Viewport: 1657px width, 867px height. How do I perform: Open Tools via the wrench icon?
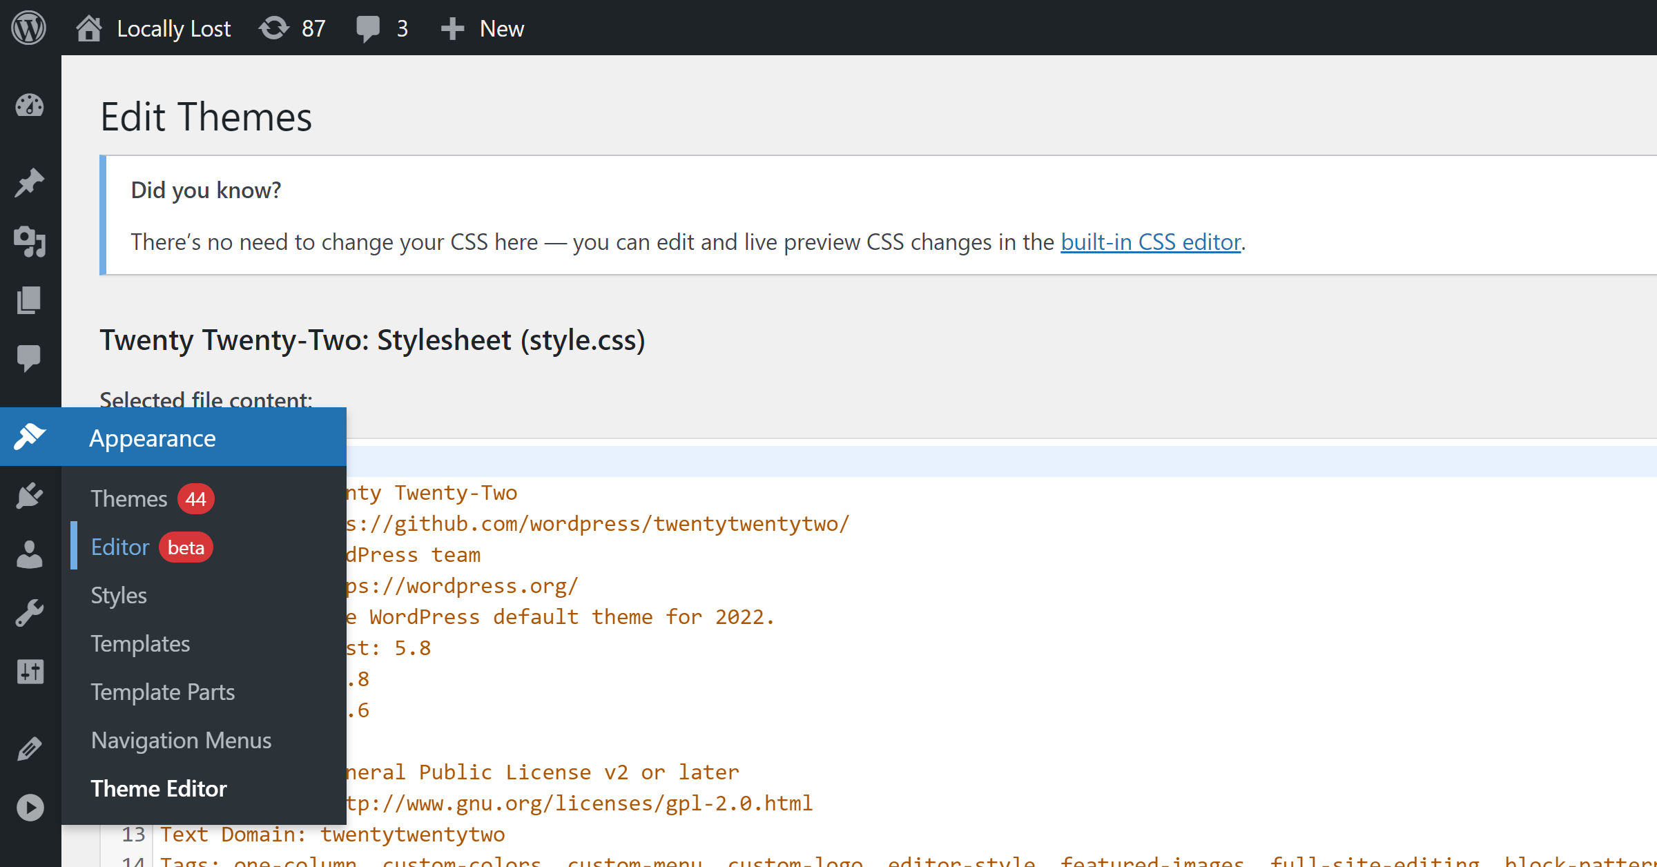28,611
